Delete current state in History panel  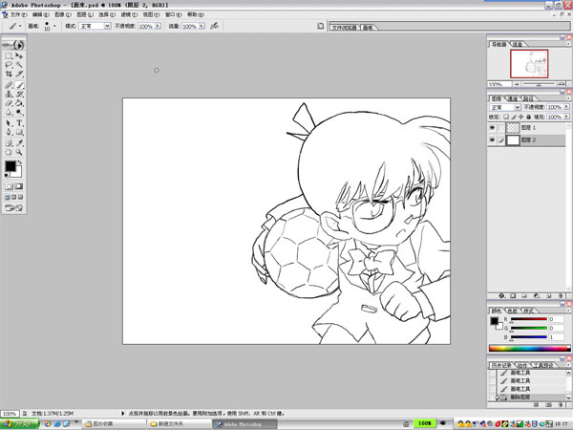561,405
